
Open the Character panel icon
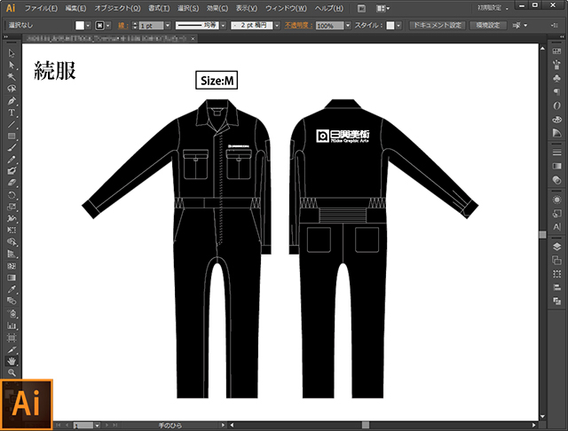tap(556, 227)
